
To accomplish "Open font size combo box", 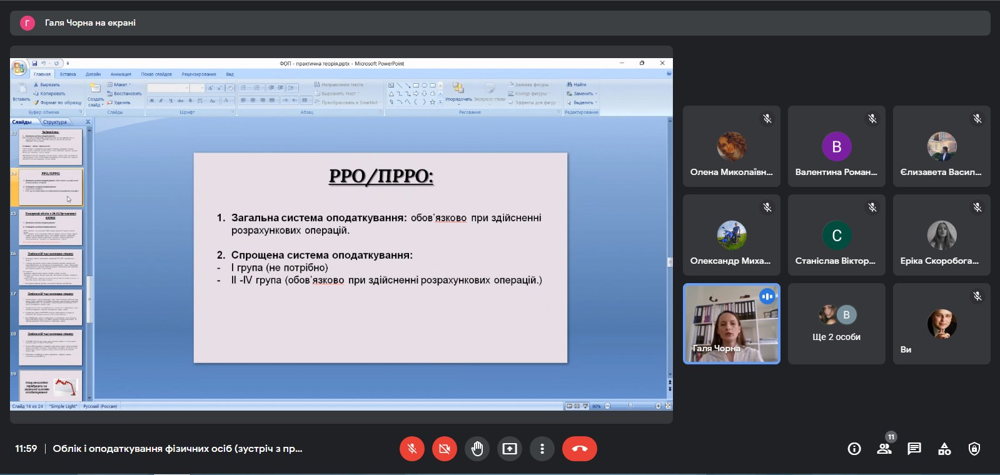I will click(197, 88).
